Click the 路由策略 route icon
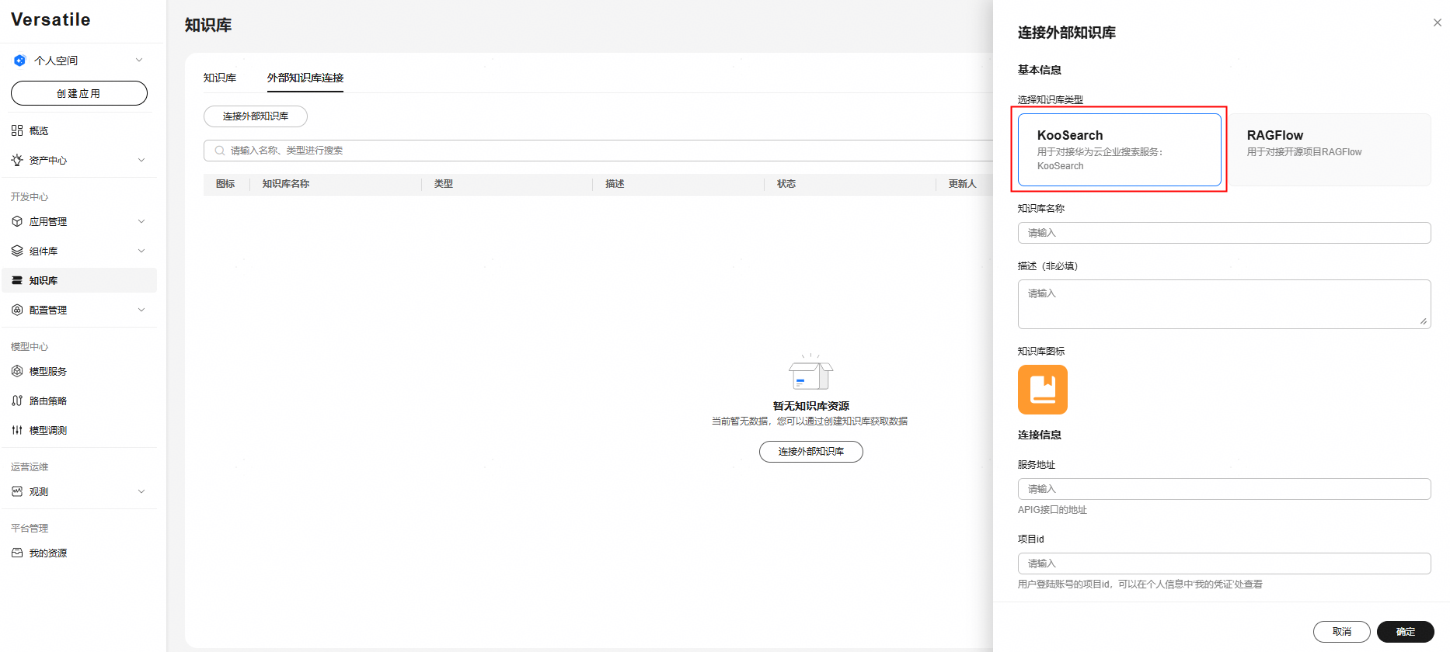The image size is (1450, 652). (x=17, y=401)
